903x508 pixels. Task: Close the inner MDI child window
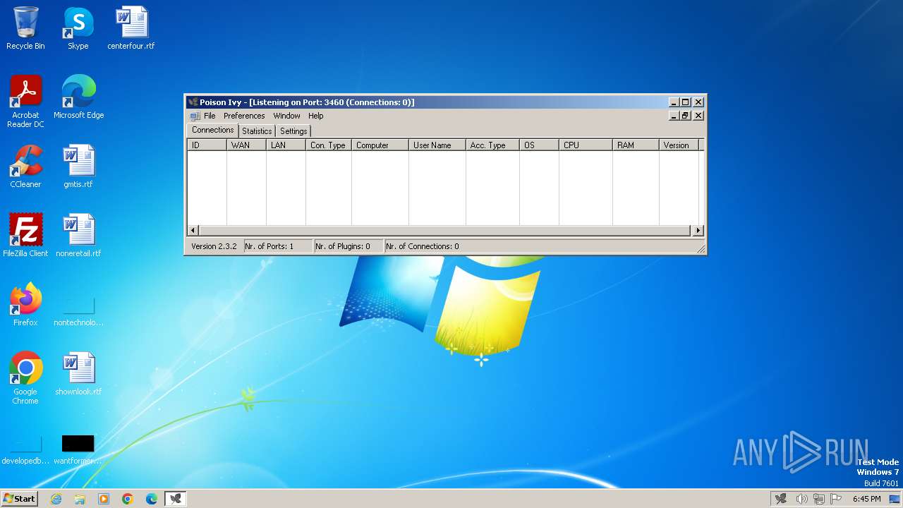(x=698, y=116)
